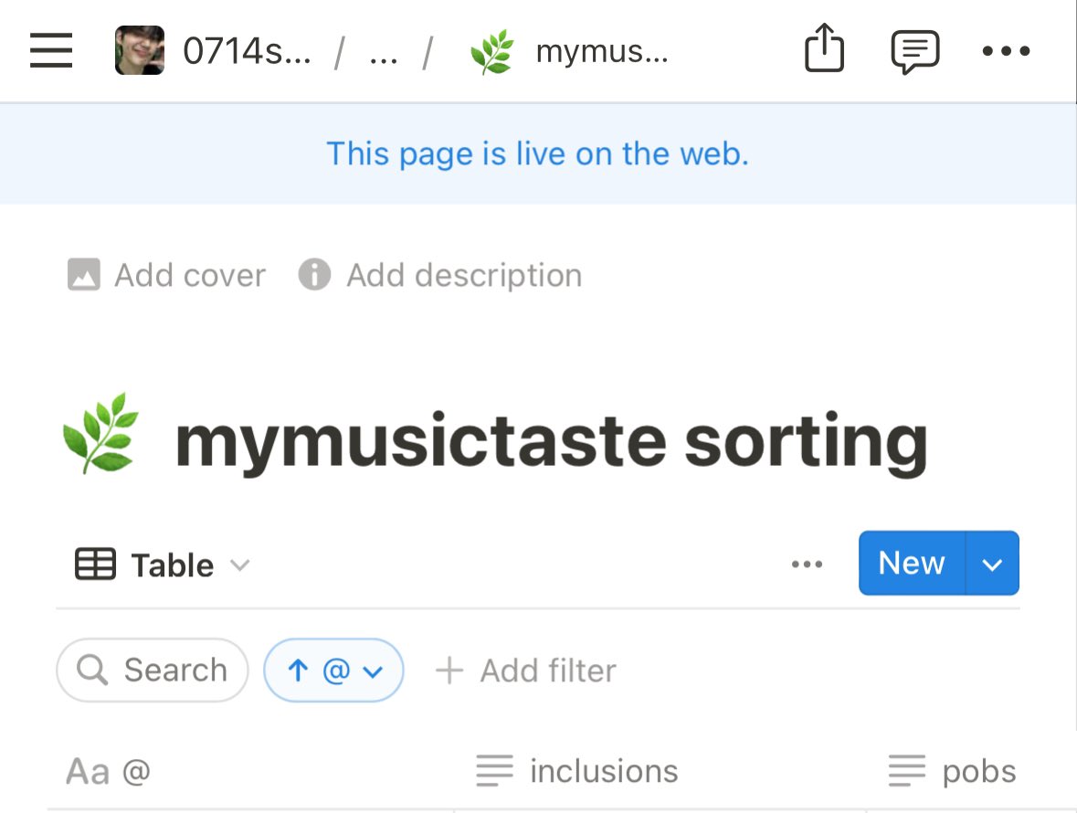Click Add filter

[x=526, y=670]
